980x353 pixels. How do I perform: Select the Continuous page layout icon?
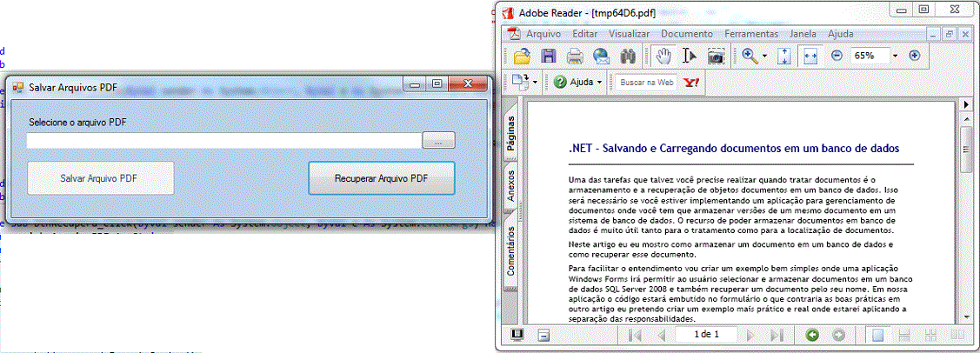(903, 336)
